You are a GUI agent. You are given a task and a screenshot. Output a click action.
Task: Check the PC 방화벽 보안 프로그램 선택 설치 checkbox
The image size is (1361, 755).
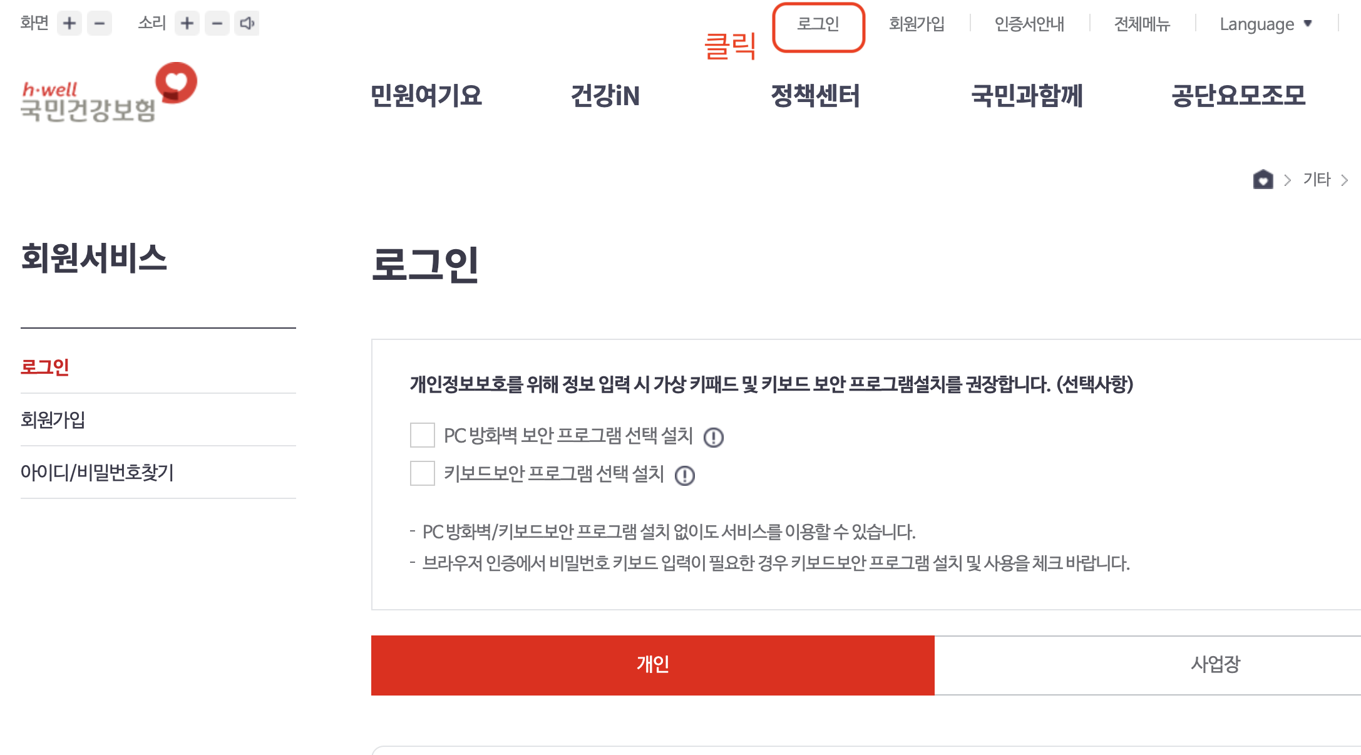[421, 435]
